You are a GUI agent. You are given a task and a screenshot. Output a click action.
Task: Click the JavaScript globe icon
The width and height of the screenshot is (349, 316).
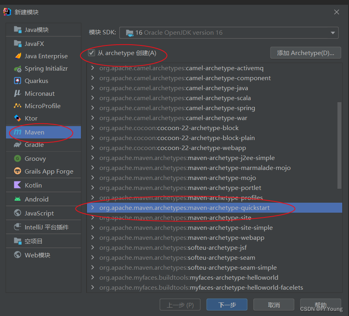click(x=18, y=213)
